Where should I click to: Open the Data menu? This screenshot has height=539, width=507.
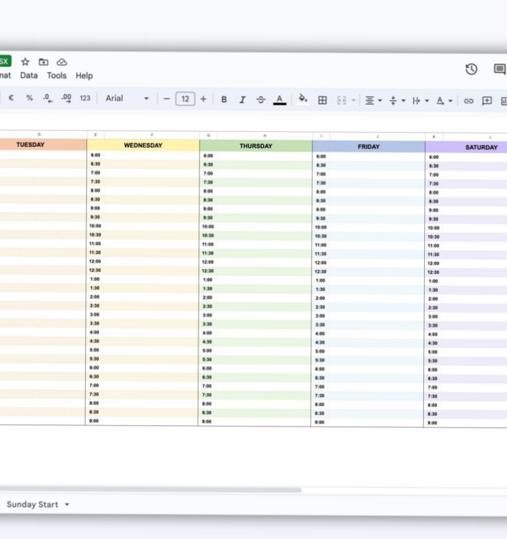click(29, 75)
